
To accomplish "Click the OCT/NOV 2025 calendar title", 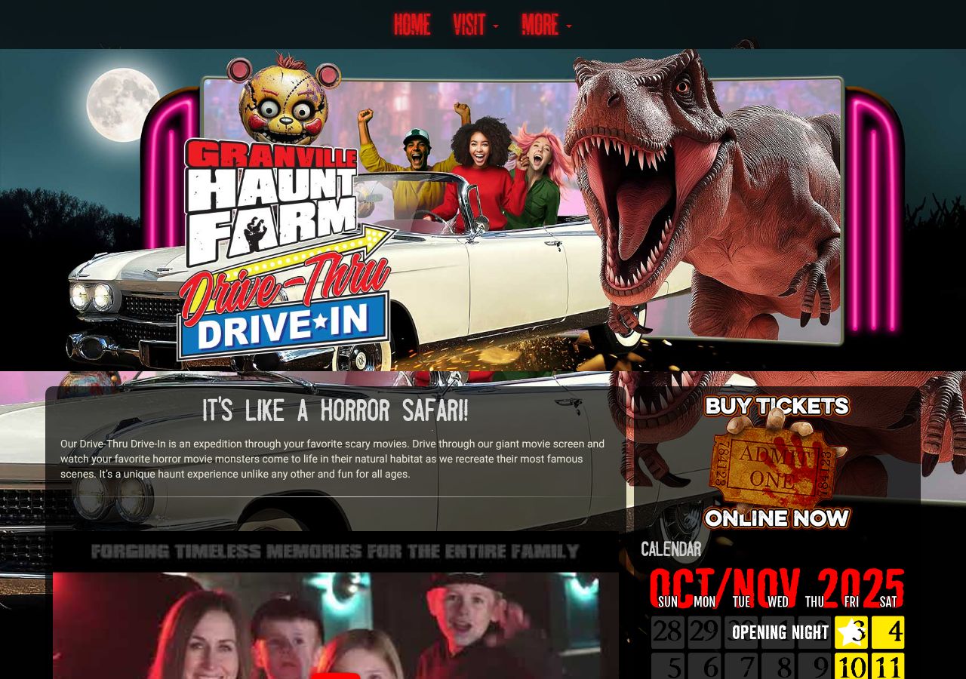I will click(777, 588).
